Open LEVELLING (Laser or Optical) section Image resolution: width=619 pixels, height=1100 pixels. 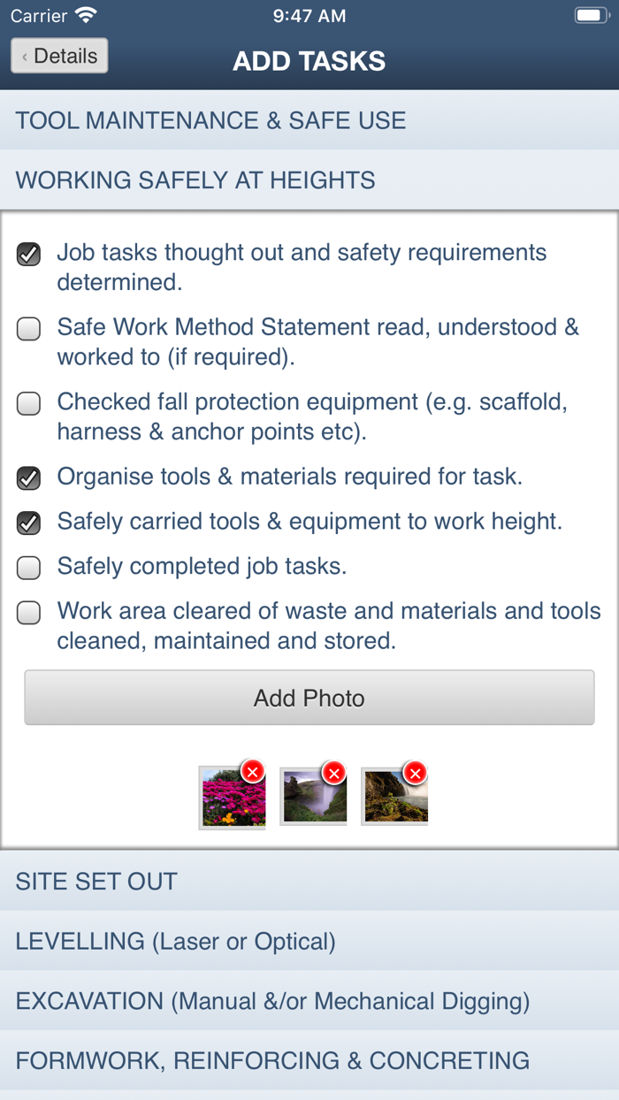[x=309, y=941]
